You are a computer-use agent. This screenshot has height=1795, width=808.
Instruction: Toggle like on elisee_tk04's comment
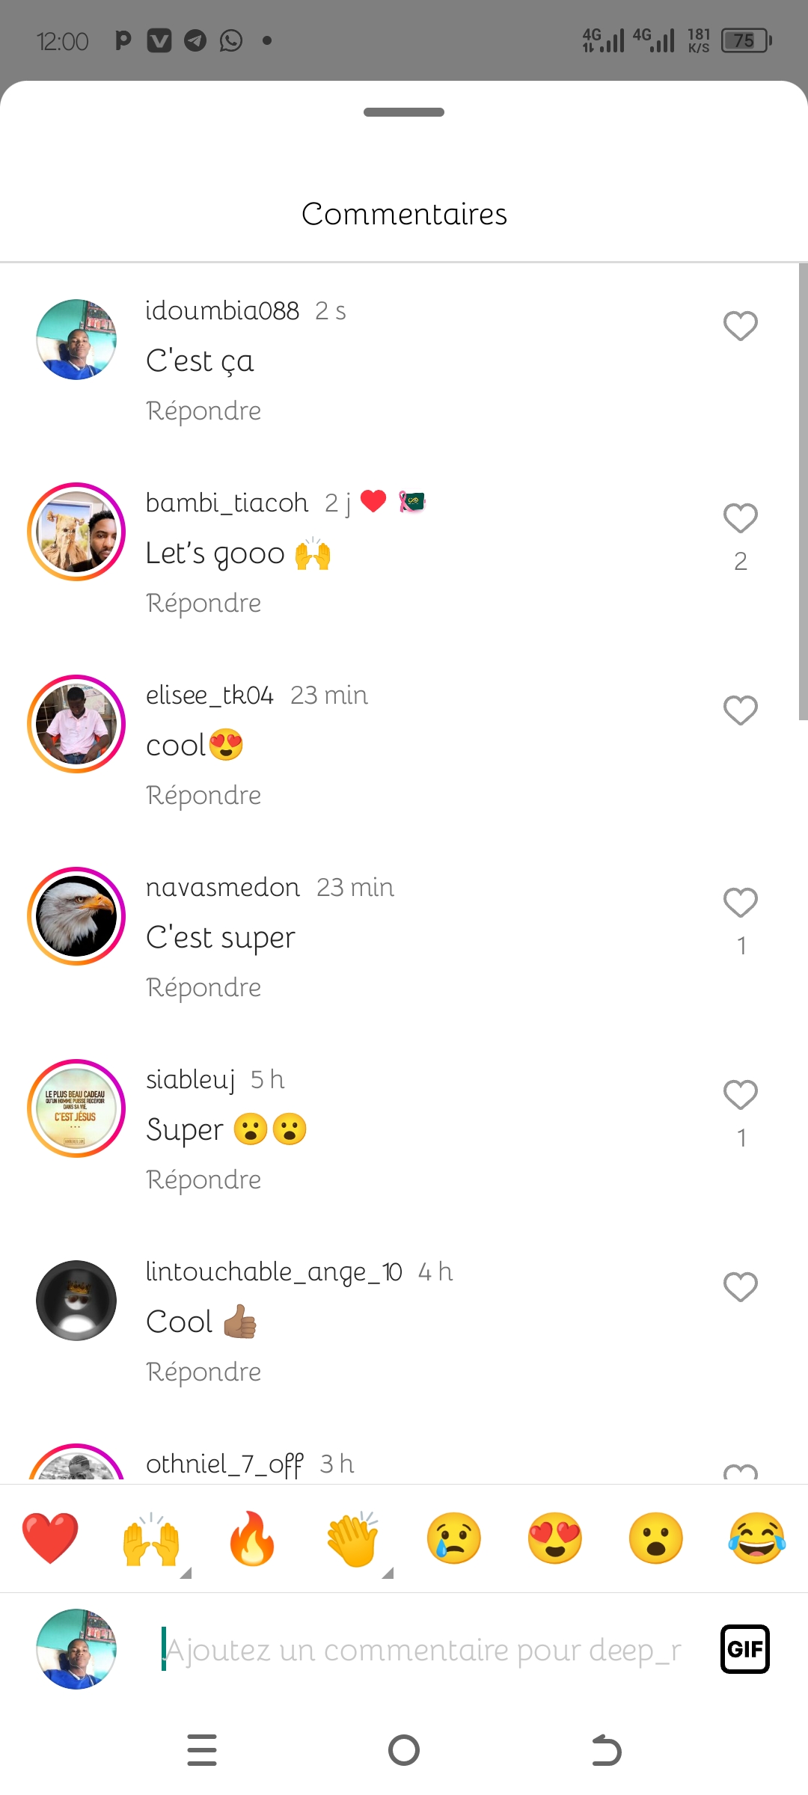coord(741,711)
